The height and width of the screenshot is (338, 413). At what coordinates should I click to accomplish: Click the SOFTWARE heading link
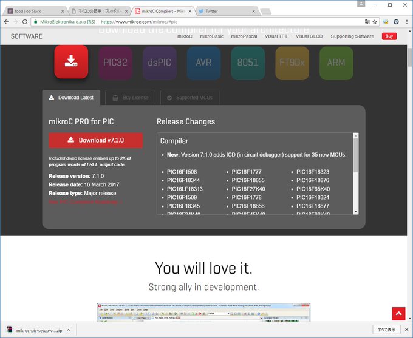pyautogui.click(x=26, y=36)
